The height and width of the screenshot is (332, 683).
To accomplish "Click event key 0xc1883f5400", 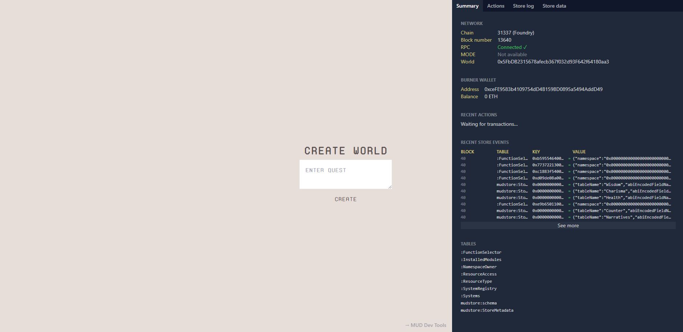I will tap(548, 171).
